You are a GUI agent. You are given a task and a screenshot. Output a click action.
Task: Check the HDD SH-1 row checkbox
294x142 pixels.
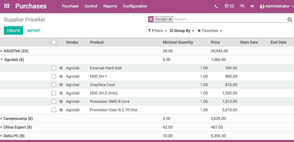54,76
